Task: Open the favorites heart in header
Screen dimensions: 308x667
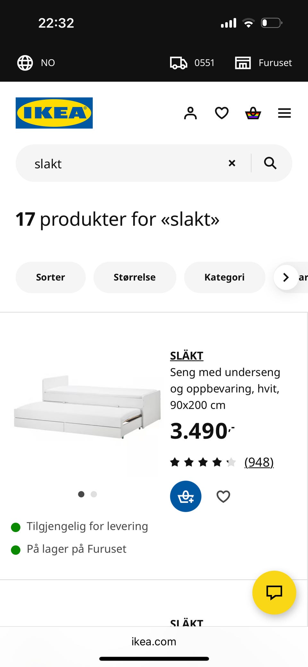Action: tap(222, 113)
